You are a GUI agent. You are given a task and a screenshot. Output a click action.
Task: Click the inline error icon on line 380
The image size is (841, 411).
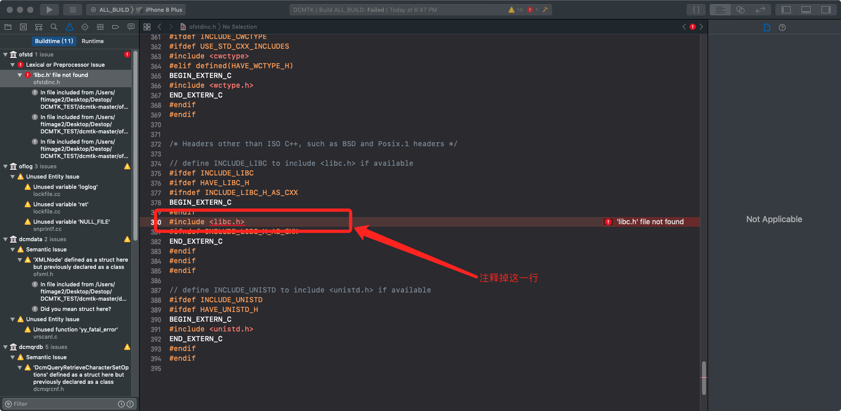click(608, 222)
